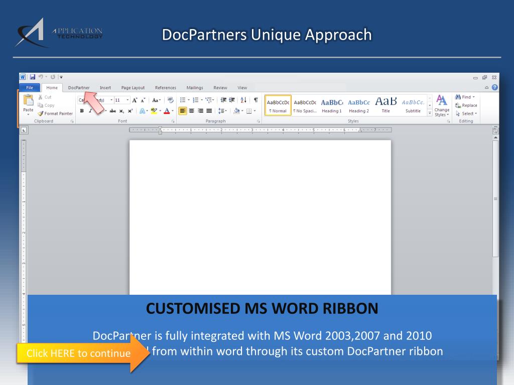This screenshot has height=385, width=514.
Task: Toggle Show/Hide paragraph marks
Action: (x=255, y=100)
